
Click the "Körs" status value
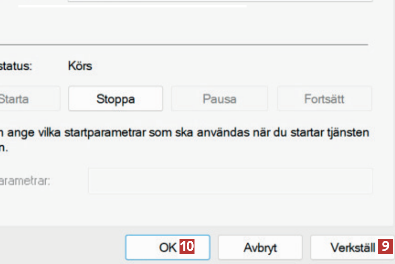pyautogui.click(x=80, y=66)
